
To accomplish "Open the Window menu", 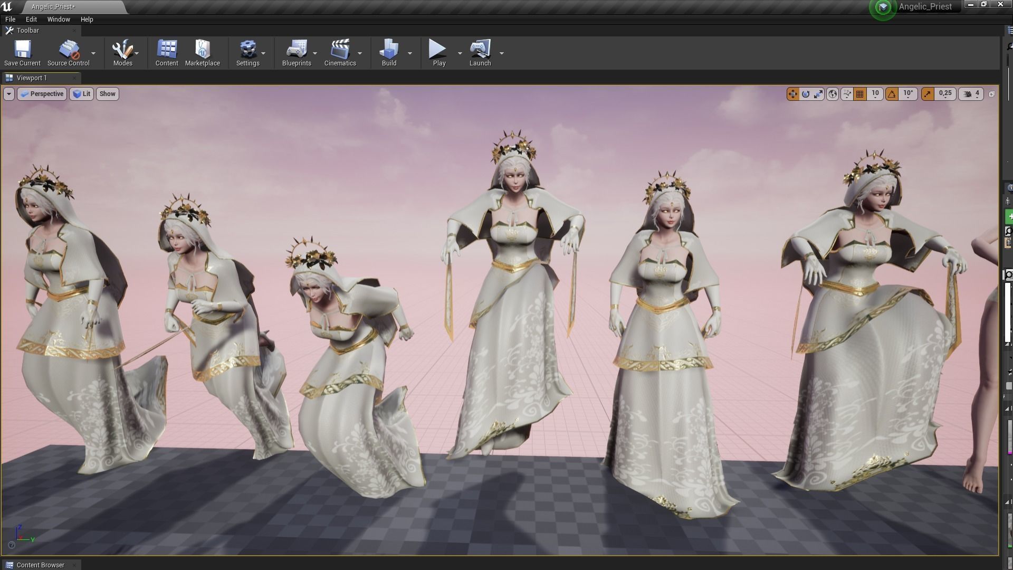I will click(58, 19).
